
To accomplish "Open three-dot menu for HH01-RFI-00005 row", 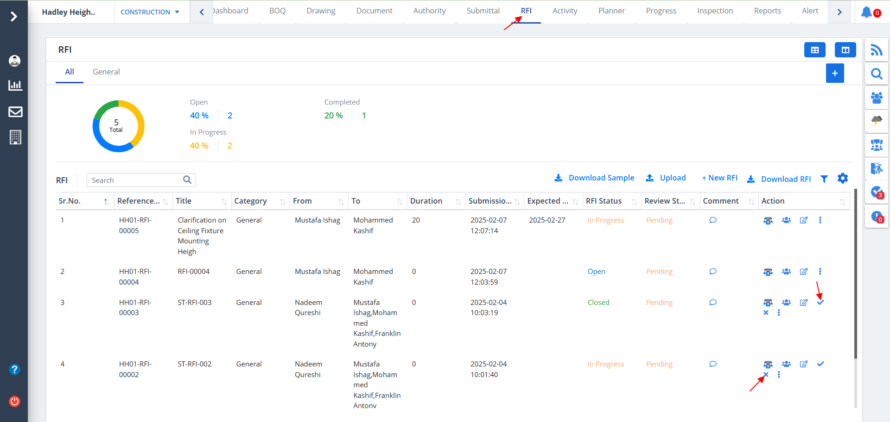I will (x=820, y=220).
